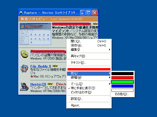
Task: Select ピッタリ合わす(D) menu entry
Action: click(x=89, y=92)
